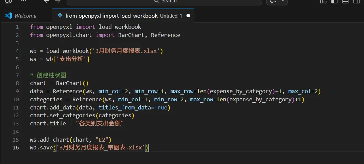This screenshot has height=164, width=364.
Task: Open the Copilot chat icon
Action: (x=273, y=1)
